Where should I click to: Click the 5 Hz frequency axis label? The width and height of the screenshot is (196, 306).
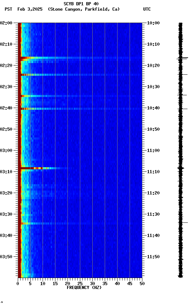[x=30, y=284]
